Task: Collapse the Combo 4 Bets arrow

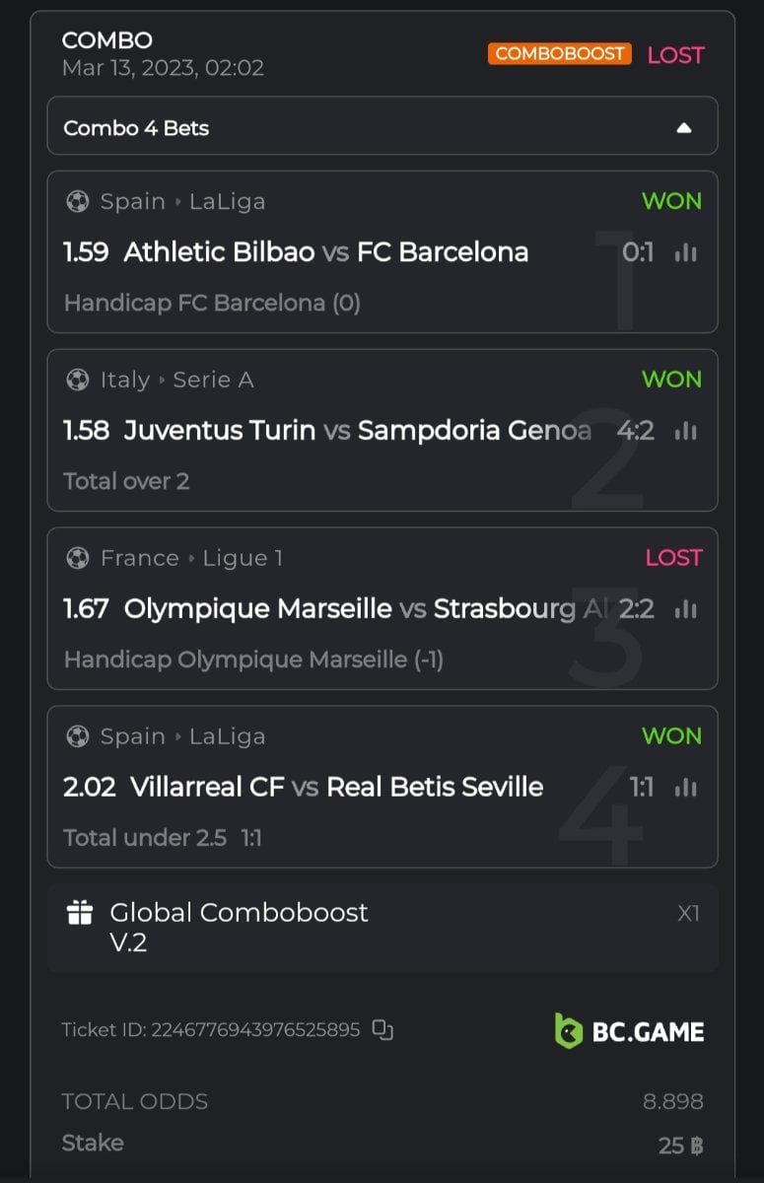Action: (683, 128)
